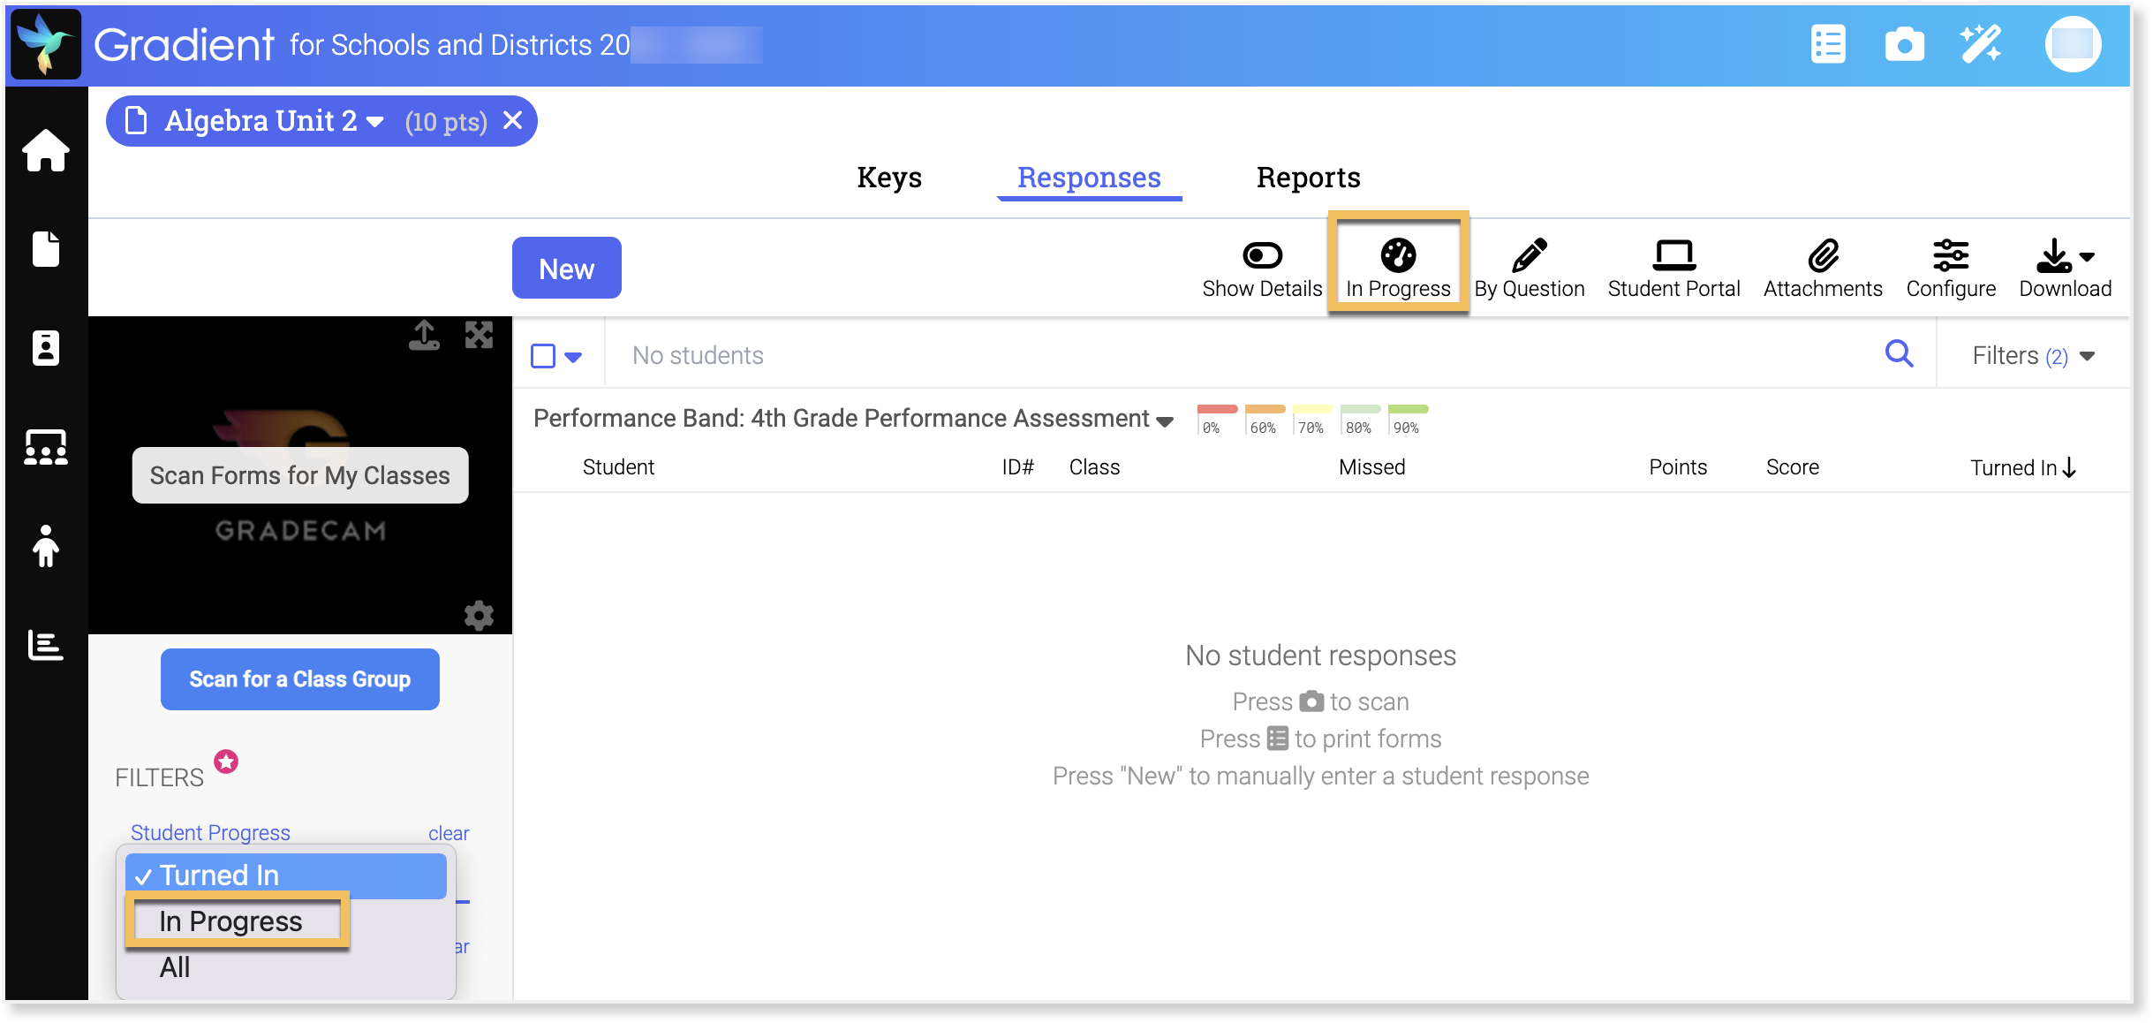Click the camera scan icon in header

[x=1904, y=44]
